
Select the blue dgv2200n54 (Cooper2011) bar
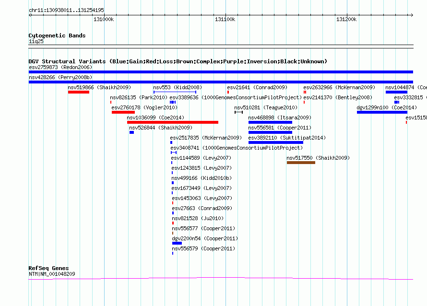(x=177, y=243)
